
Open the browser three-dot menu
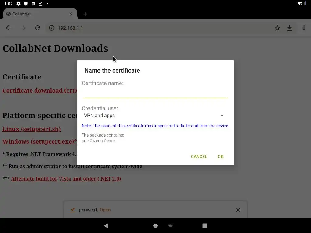304,28
